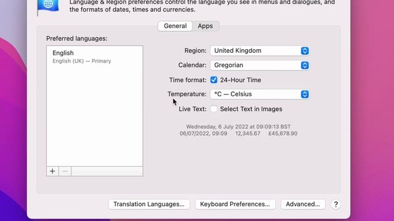Open Keyboard Preferences
394x221 pixels.
tap(235, 204)
